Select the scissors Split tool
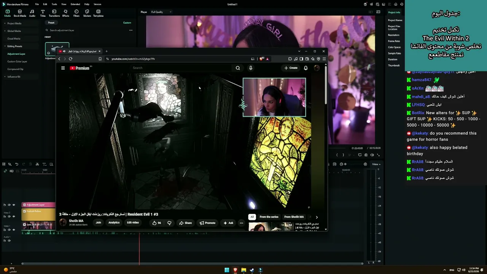487x274 pixels. tap(37, 164)
